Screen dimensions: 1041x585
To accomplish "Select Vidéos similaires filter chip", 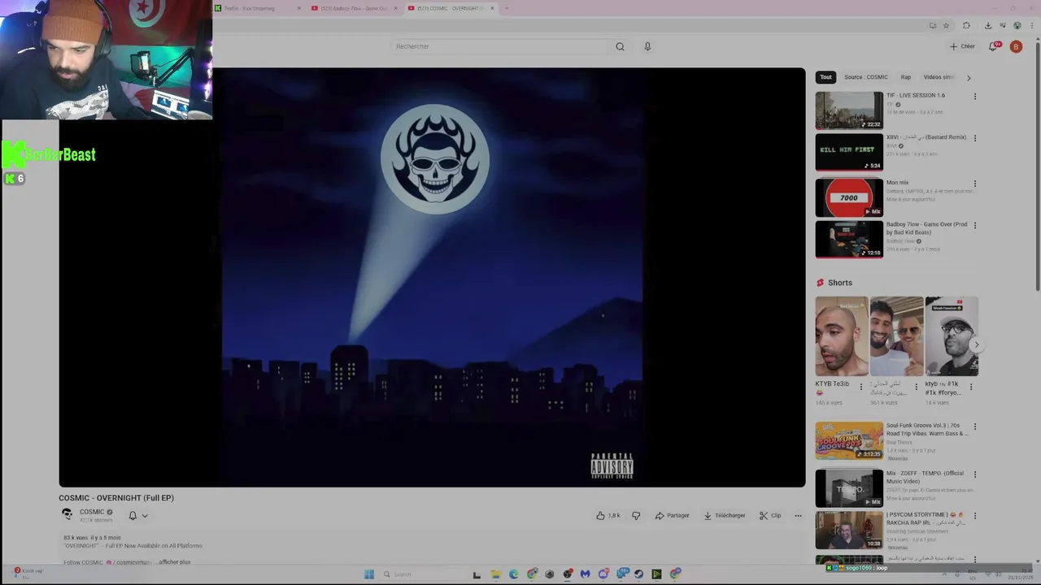I will [x=939, y=77].
